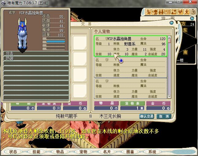Click the chat speech icon in top toolbar

tap(155, 12)
